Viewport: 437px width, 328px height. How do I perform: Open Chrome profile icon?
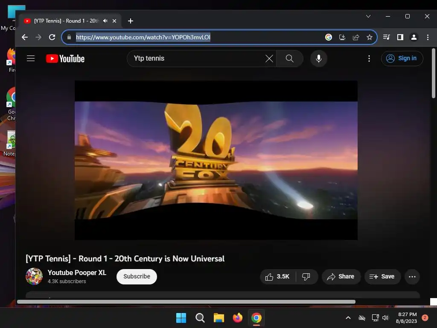pos(414,37)
